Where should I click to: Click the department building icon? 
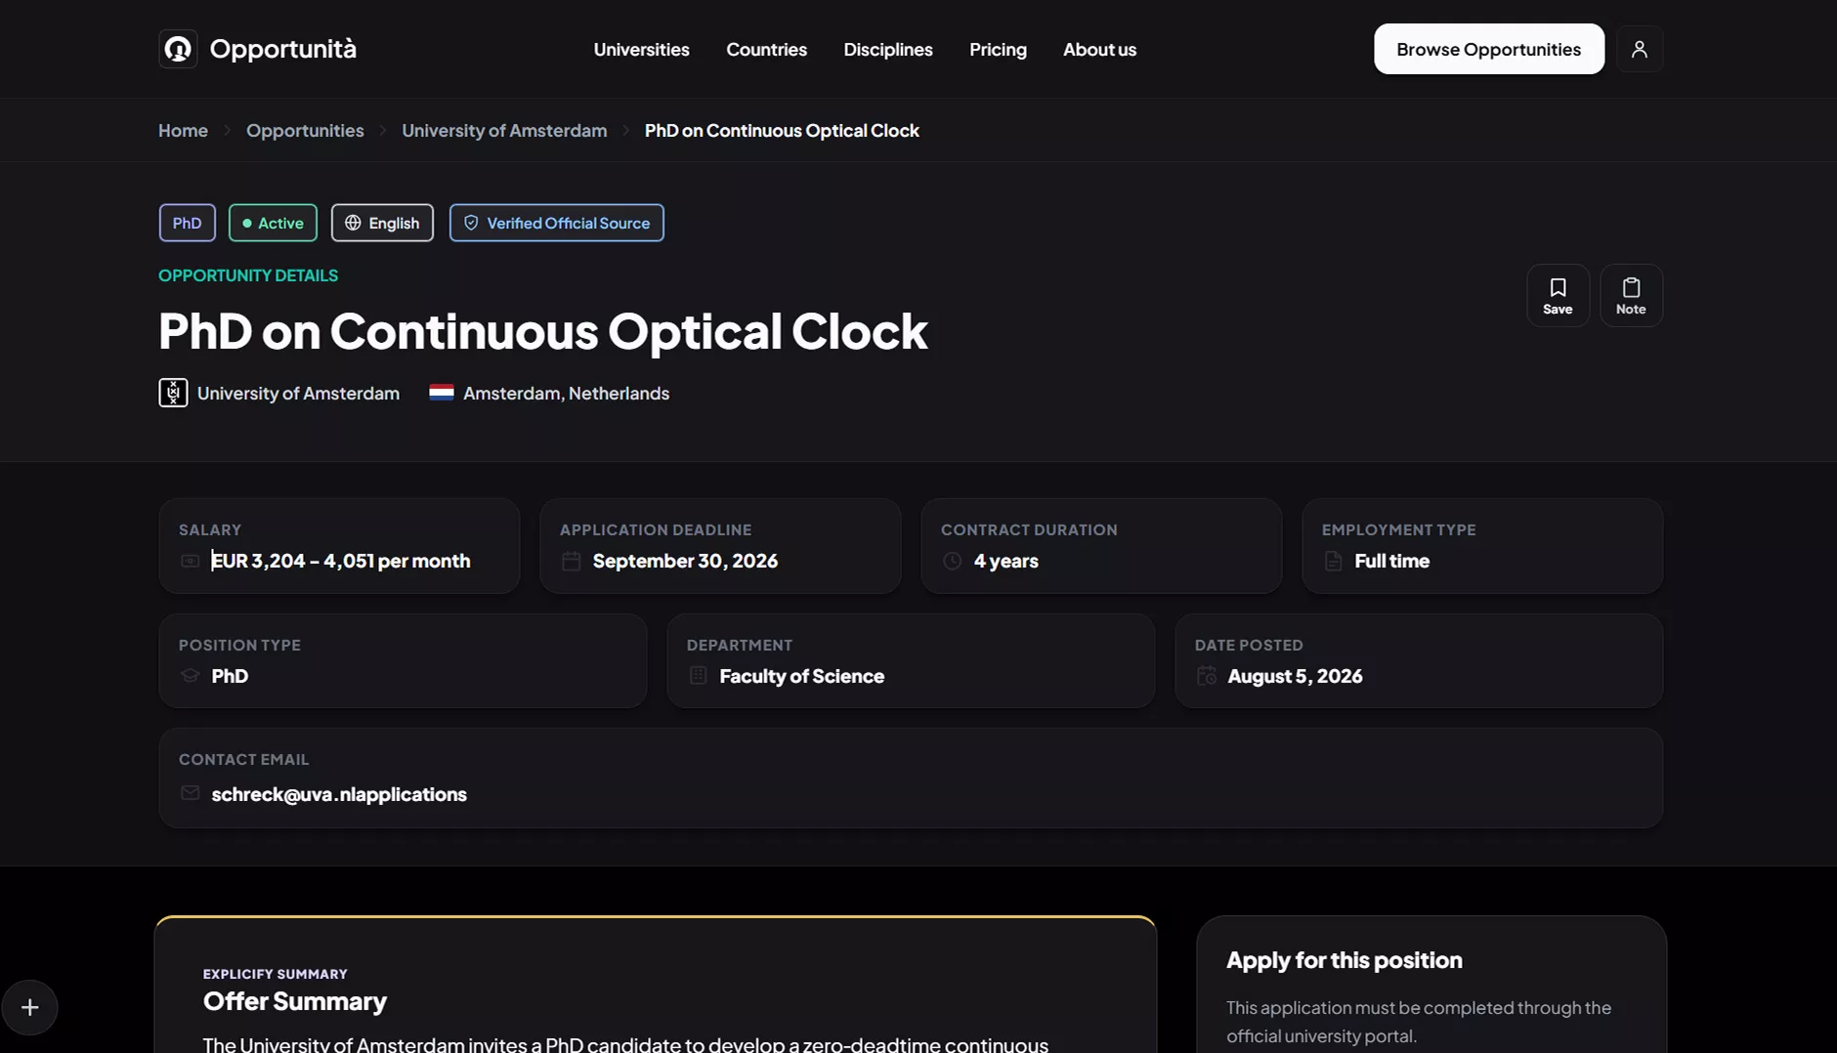pos(698,676)
